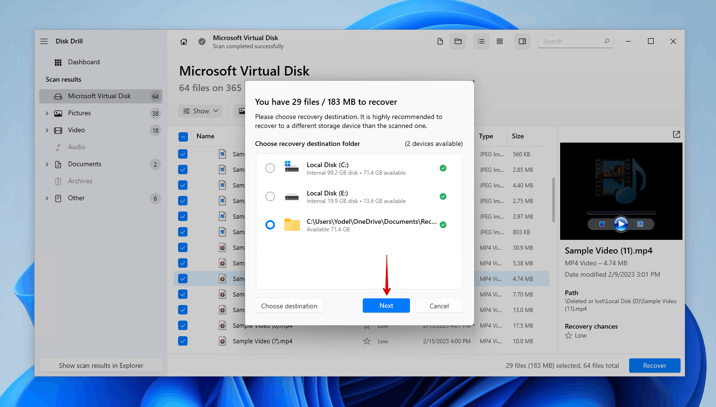Click the 803 KB size cell
The width and height of the screenshot is (716, 407).
pyautogui.click(x=521, y=232)
